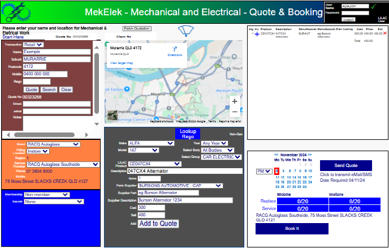389x248 pixels.
Task: Click the green checkmark login icon
Action: tap(373, 6)
